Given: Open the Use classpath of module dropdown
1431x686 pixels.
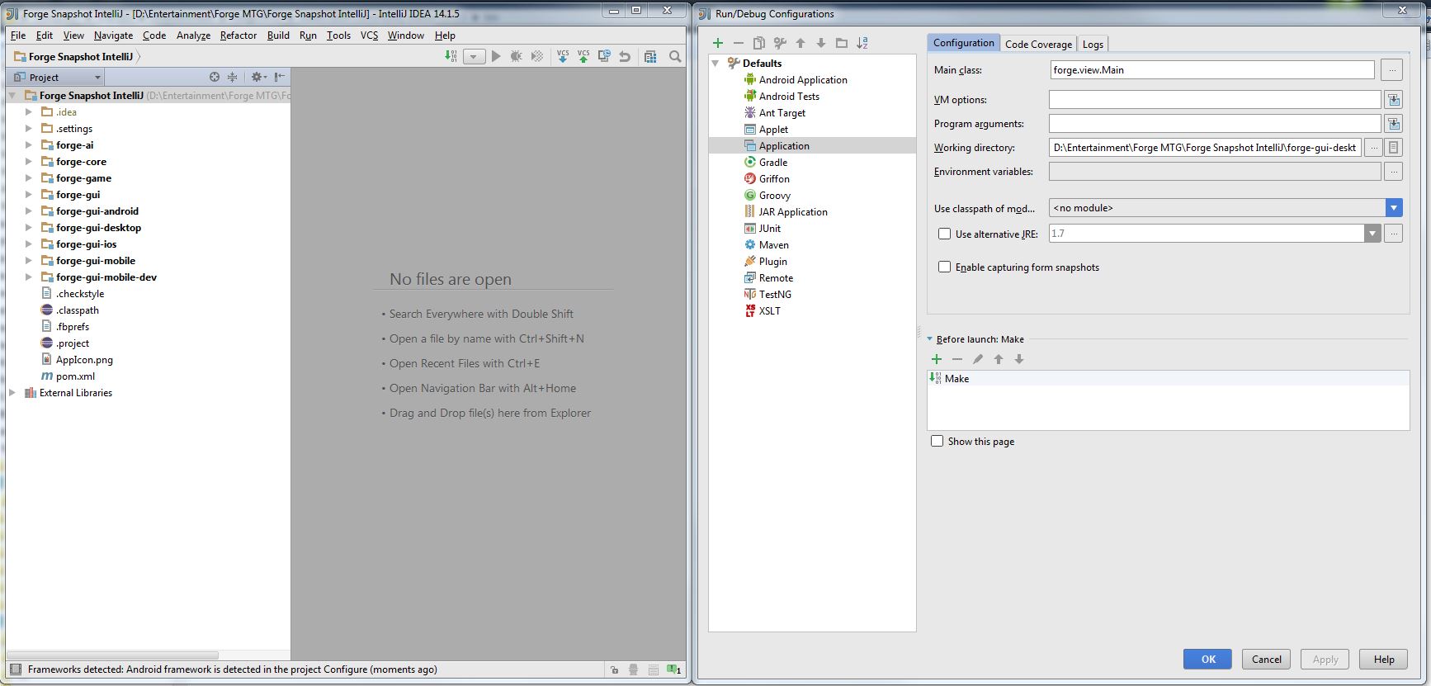Looking at the screenshot, I should [1394, 208].
